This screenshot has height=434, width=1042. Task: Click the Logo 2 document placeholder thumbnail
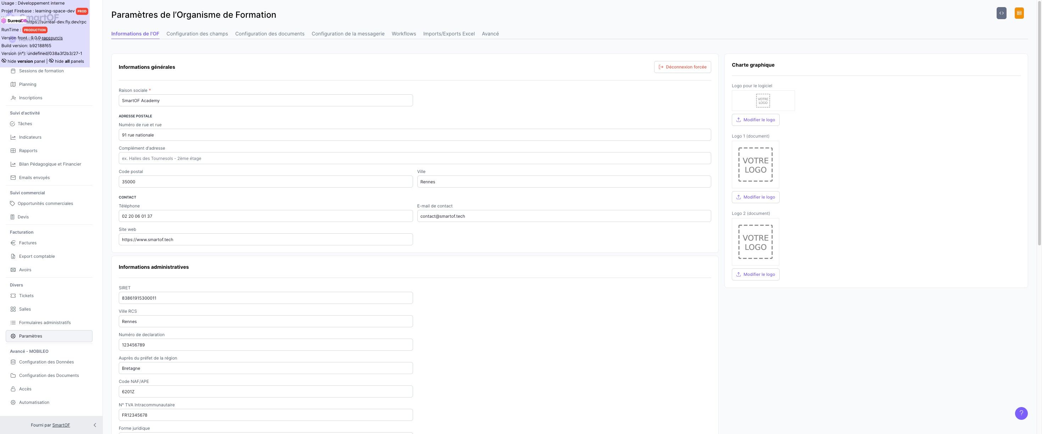click(x=755, y=242)
